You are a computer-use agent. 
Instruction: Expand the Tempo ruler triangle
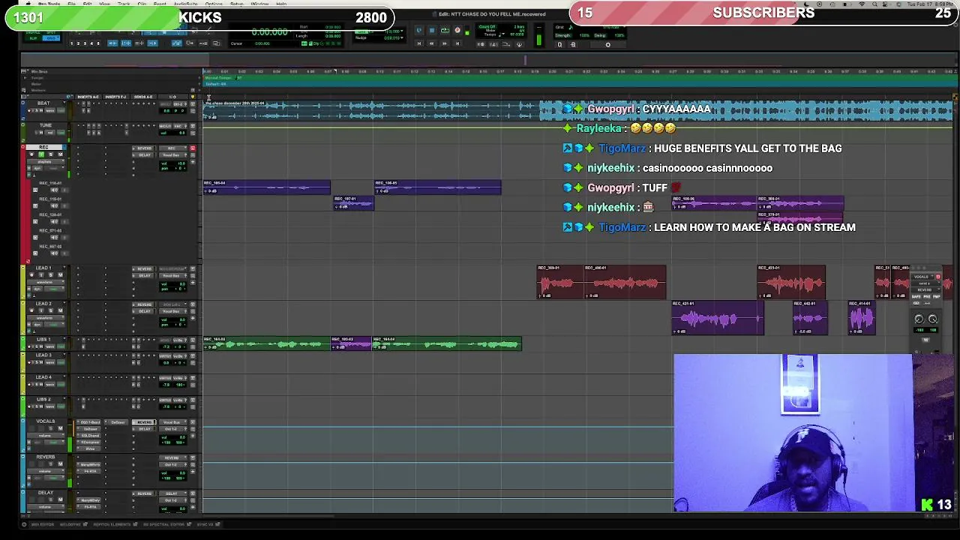point(24,78)
